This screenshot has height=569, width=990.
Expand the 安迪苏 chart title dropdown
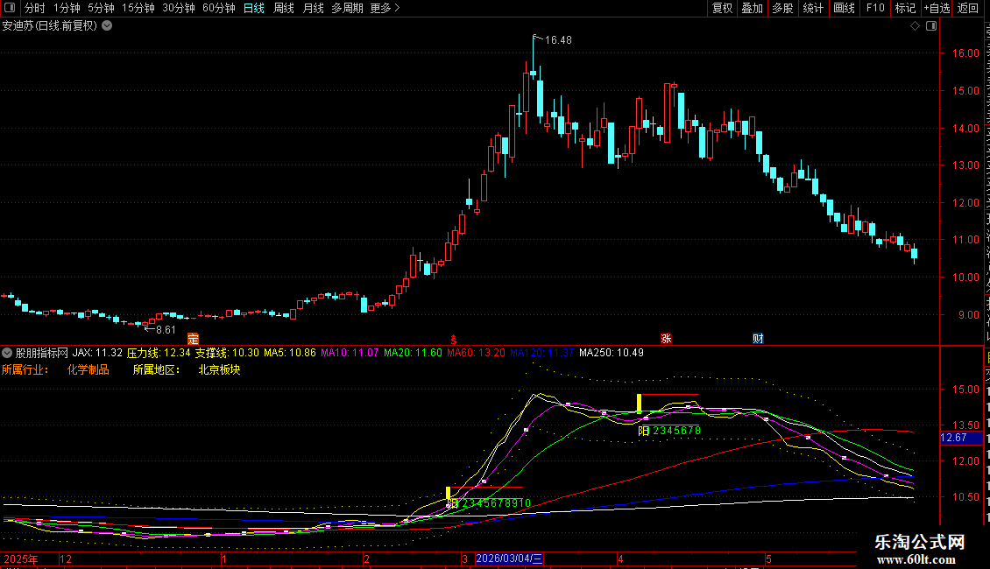click(x=108, y=26)
